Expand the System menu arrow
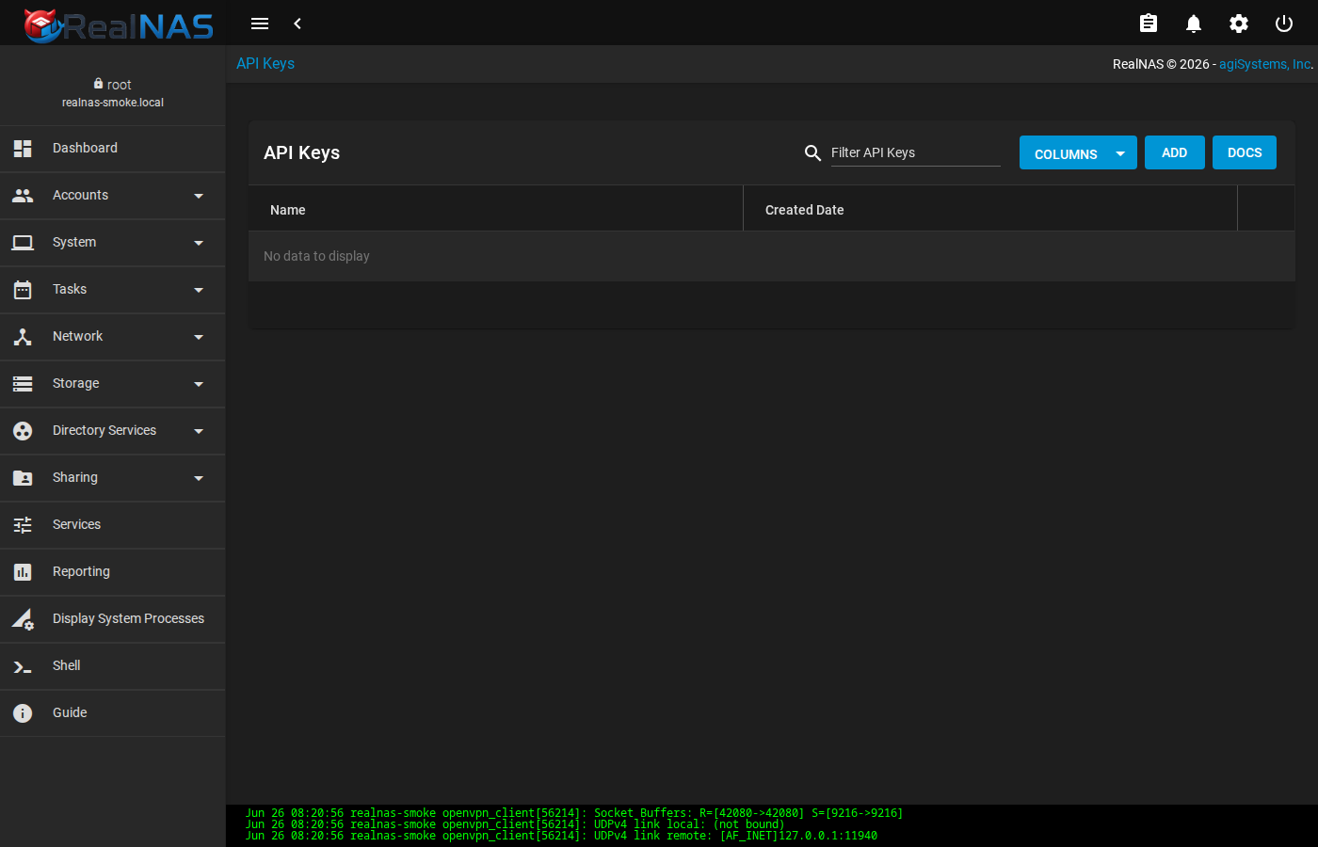 click(199, 243)
